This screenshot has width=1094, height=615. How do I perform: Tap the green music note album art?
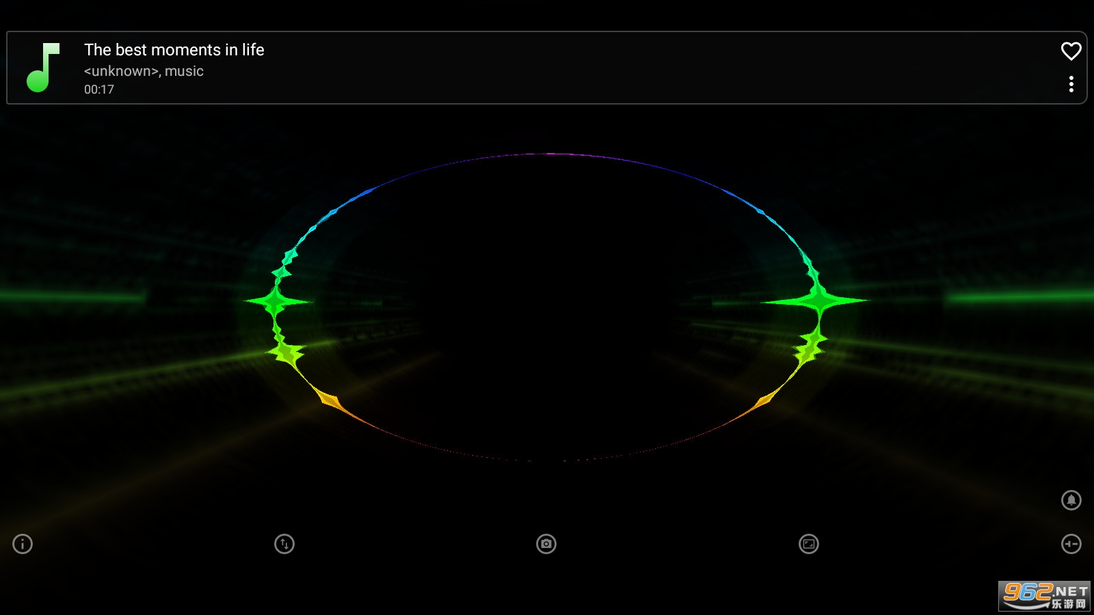pyautogui.click(x=43, y=68)
